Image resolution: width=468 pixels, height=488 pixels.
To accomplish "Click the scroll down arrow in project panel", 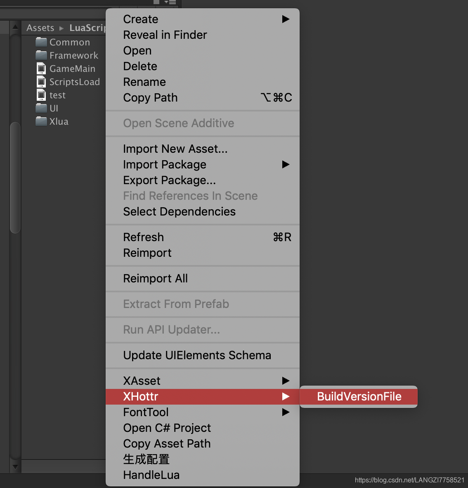I will [15, 467].
